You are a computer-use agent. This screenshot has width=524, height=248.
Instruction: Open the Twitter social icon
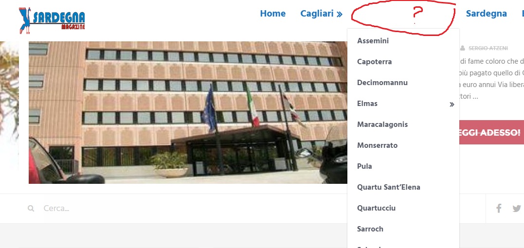pyautogui.click(x=517, y=209)
